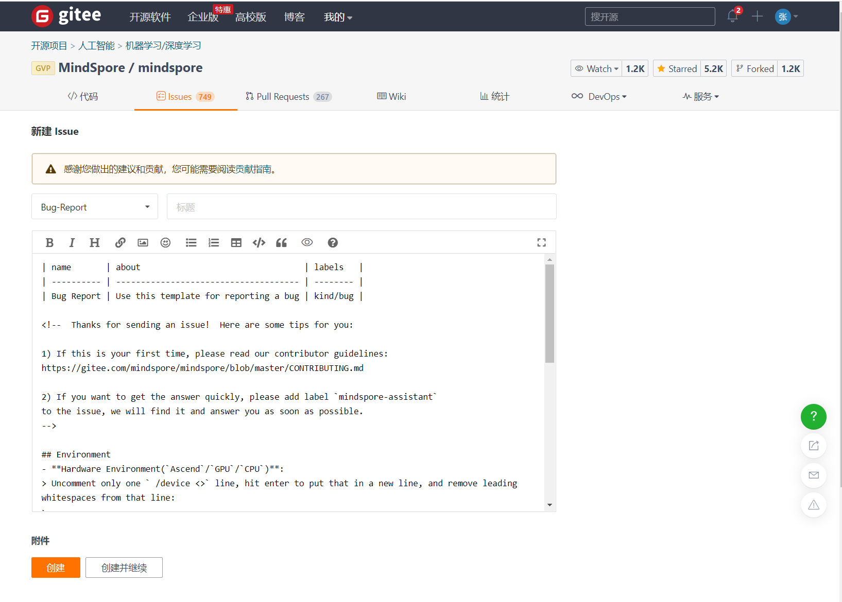Insert an image in the editor
The width and height of the screenshot is (842, 602).
pyautogui.click(x=143, y=242)
